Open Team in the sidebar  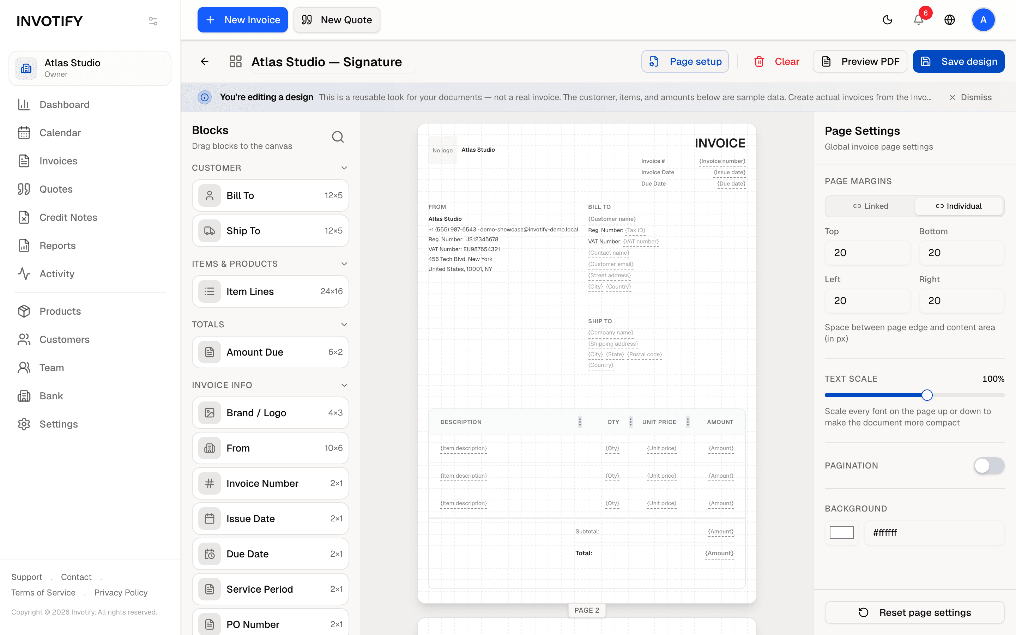[x=90, y=368]
